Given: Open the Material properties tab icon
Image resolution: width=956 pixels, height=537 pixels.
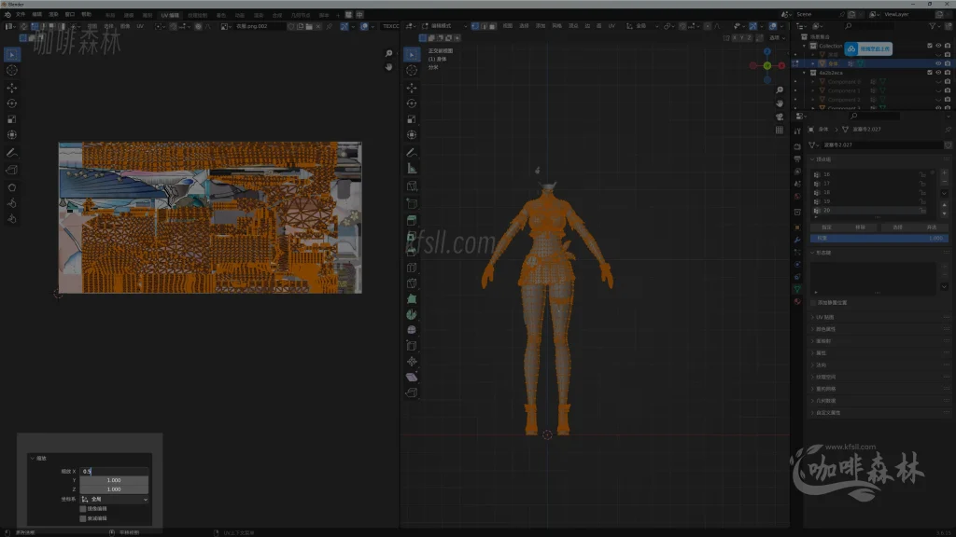Looking at the screenshot, I should click(797, 301).
